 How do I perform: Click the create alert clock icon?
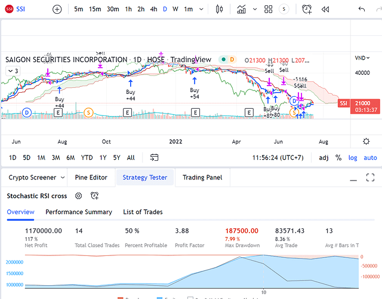307,9
